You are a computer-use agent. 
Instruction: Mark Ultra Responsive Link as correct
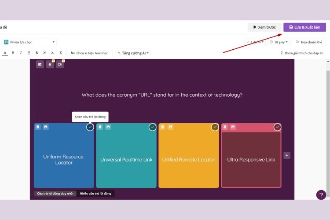click(277, 127)
